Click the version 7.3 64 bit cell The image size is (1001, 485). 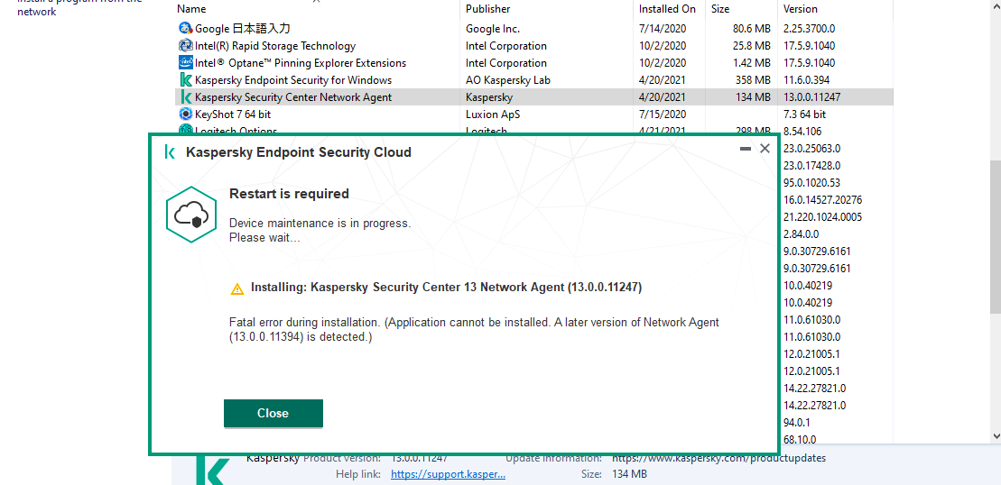[804, 114]
